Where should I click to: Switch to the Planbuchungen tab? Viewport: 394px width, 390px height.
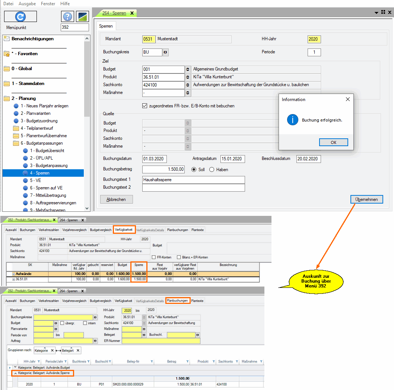tap(178, 301)
